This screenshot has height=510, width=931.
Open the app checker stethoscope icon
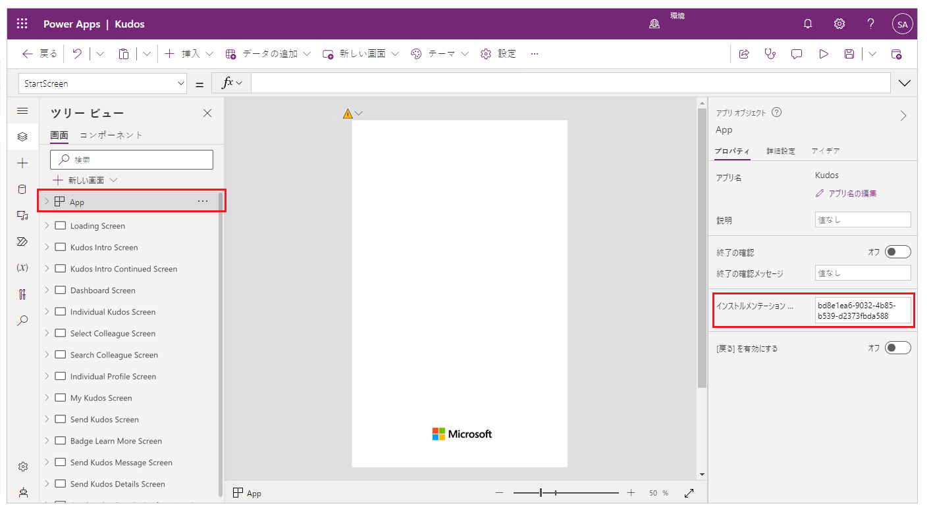pos(770,54)
